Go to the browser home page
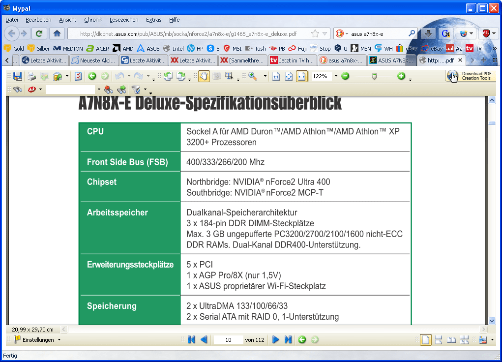Image resolution: width=502 pixels, height=362 pixels. [x=57, y=33]
